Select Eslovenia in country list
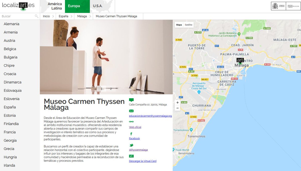 (x=12, y=99)
